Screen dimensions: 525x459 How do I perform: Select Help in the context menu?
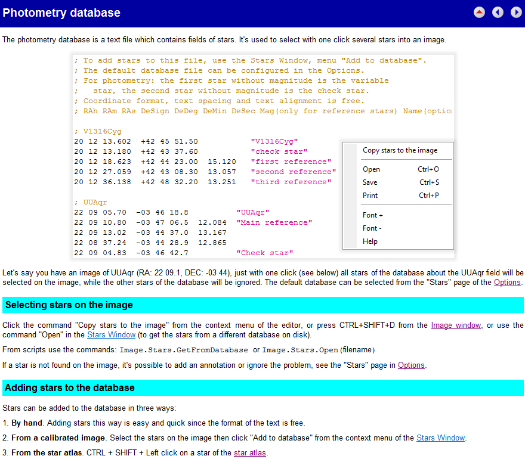370,241
